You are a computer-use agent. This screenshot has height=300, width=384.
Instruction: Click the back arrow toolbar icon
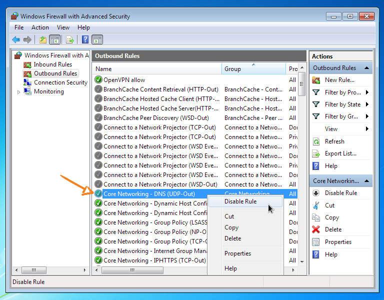pyautogui.click(x=16, y=39)
